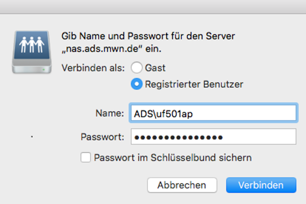
Task: Click the "Name:" field label
Action: click(109, 113)
